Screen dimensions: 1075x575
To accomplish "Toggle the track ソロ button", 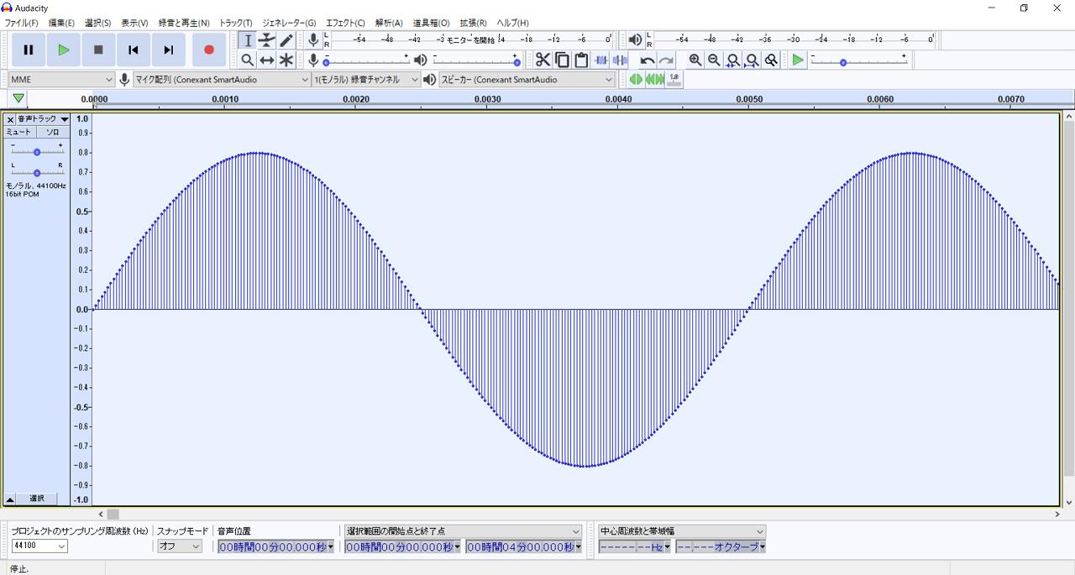I will pos(52,132).
